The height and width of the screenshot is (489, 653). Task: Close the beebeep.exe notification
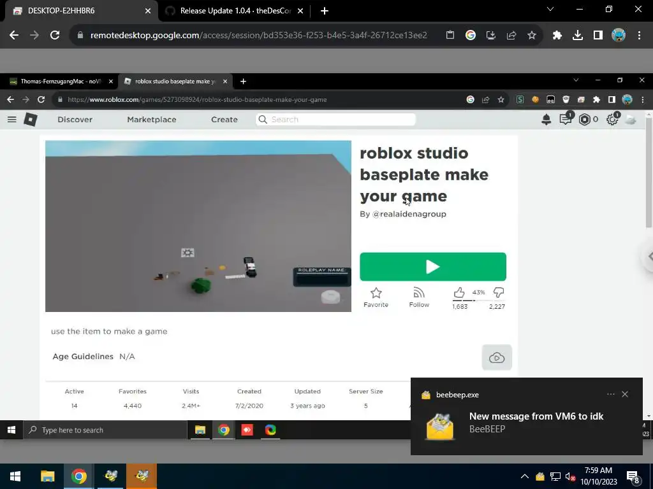click(625, 394)
